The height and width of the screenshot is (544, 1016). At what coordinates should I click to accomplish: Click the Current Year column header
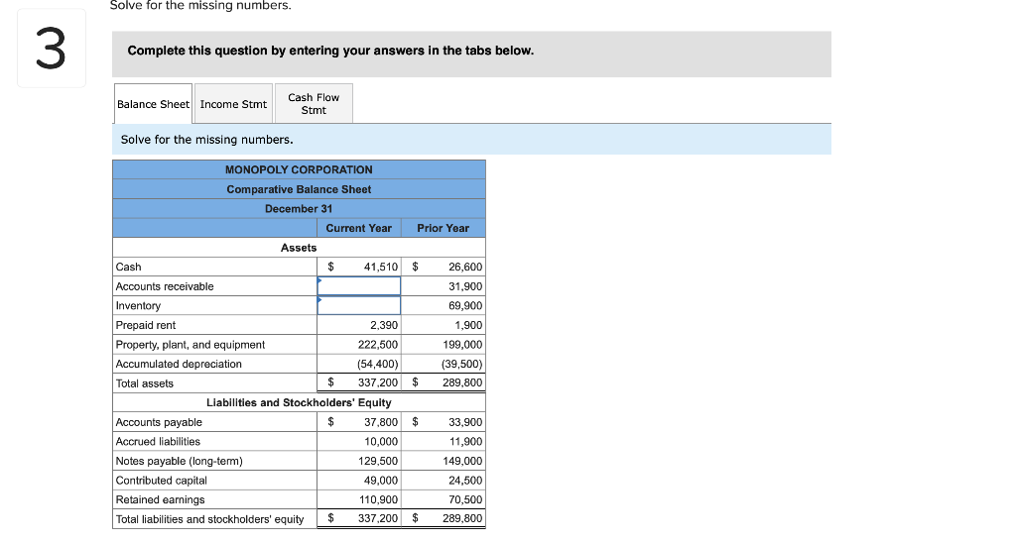(x=358, y=228)
